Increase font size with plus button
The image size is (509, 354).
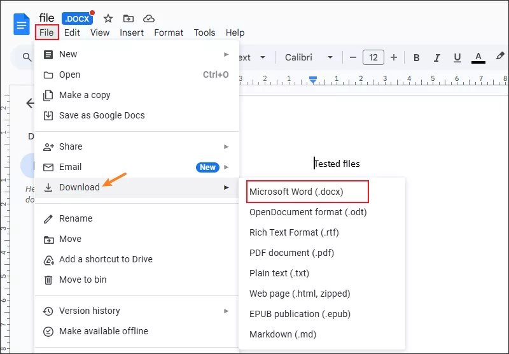(x=394, y=58)
